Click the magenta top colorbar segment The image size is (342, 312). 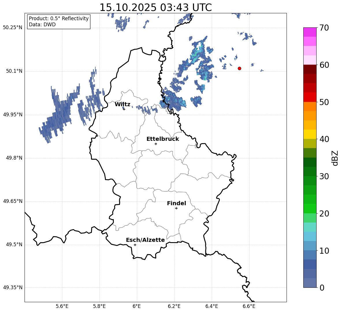coord(310,32)
